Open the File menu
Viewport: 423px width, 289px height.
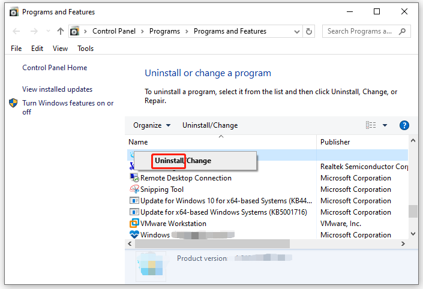coord(16,49)
